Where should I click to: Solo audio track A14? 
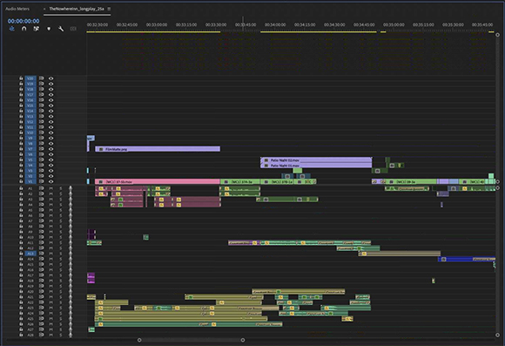(x=61, y=259)
